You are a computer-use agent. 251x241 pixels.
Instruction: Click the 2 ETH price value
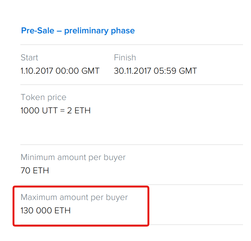tap(79, 111)
